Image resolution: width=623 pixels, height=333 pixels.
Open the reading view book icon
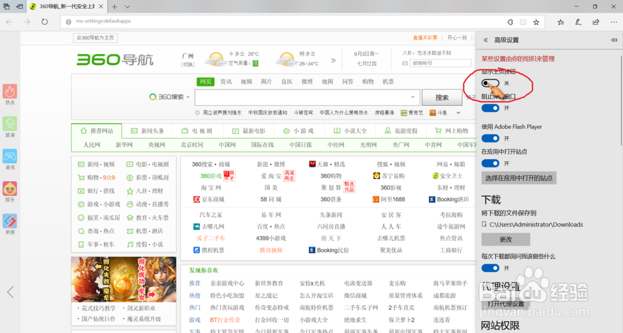pyautogui.click(x=523, y=22)
